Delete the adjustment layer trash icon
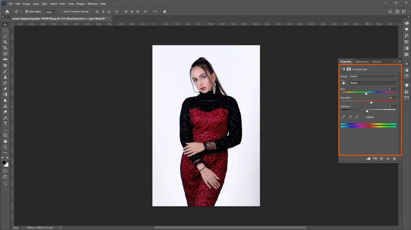The height and width of the screenshot is (230, 411). tap(394, 159)
